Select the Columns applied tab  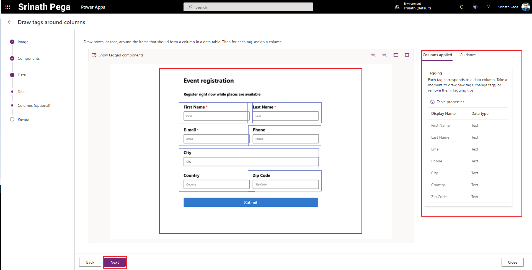pyautogui.click(x=437, y=55)
